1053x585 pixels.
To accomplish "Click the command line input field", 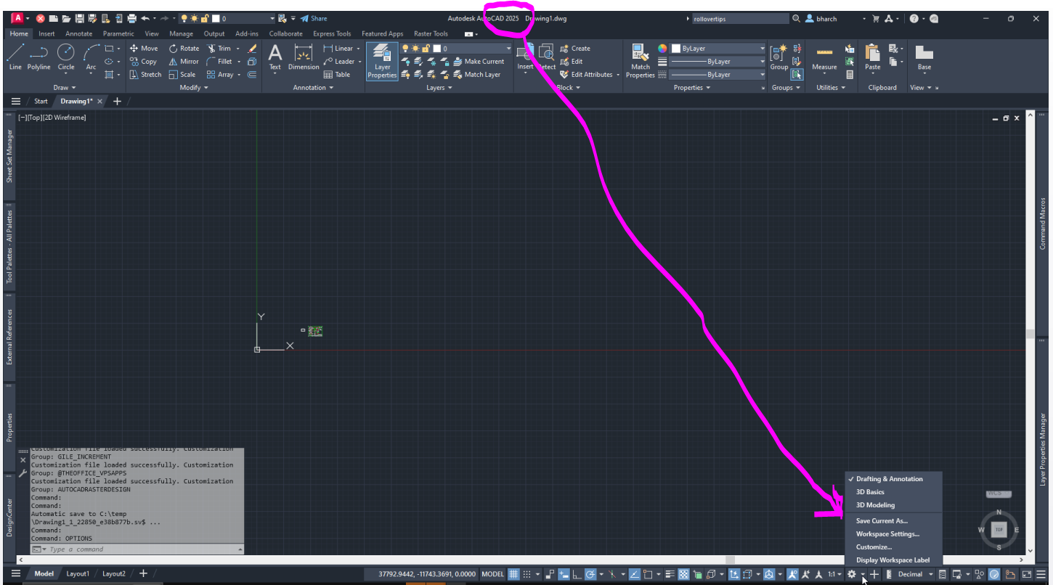I will click(x=109, y=549).
